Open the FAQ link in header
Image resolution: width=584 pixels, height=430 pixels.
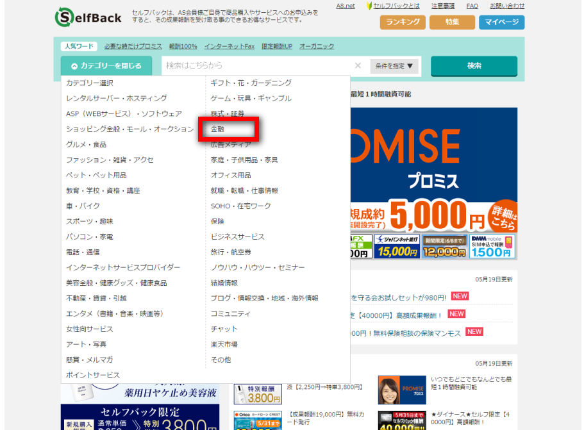point(472,6)
